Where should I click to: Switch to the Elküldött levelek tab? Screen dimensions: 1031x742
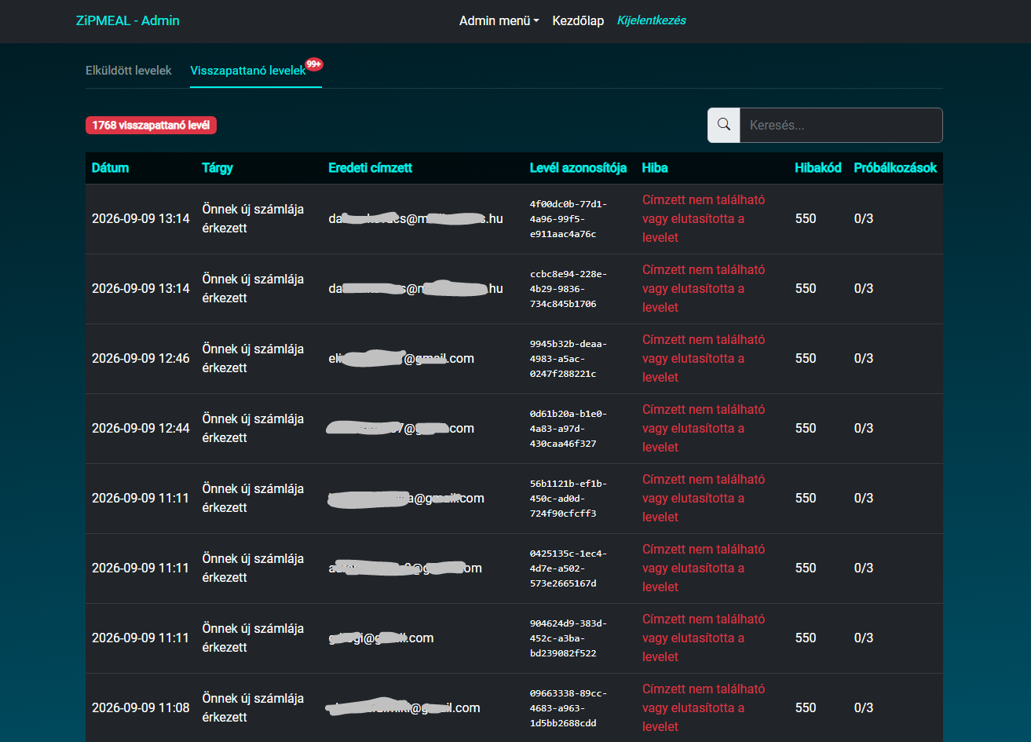[129, 71]
